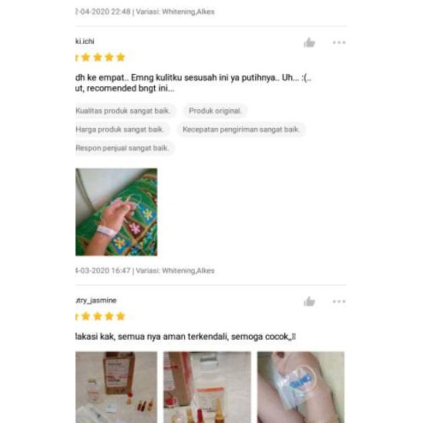Viewport: 423px width, 423px height.
Task: Open three-dot menu on utry_jasmine review
Action: (x=339, y=301)
